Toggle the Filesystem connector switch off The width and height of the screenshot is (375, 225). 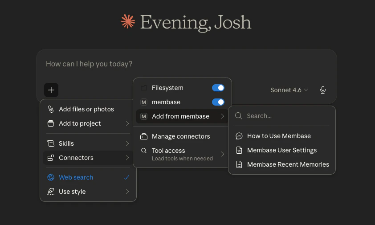coord(218,88)
